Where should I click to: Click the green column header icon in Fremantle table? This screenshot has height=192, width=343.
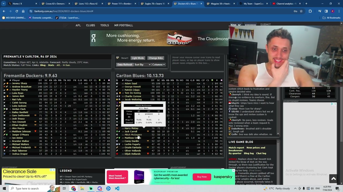[x=100, y=80]
